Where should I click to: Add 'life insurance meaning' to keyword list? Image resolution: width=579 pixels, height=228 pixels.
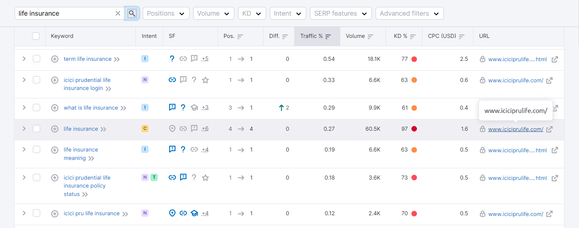pyautogui.click(x=55, y=150)
